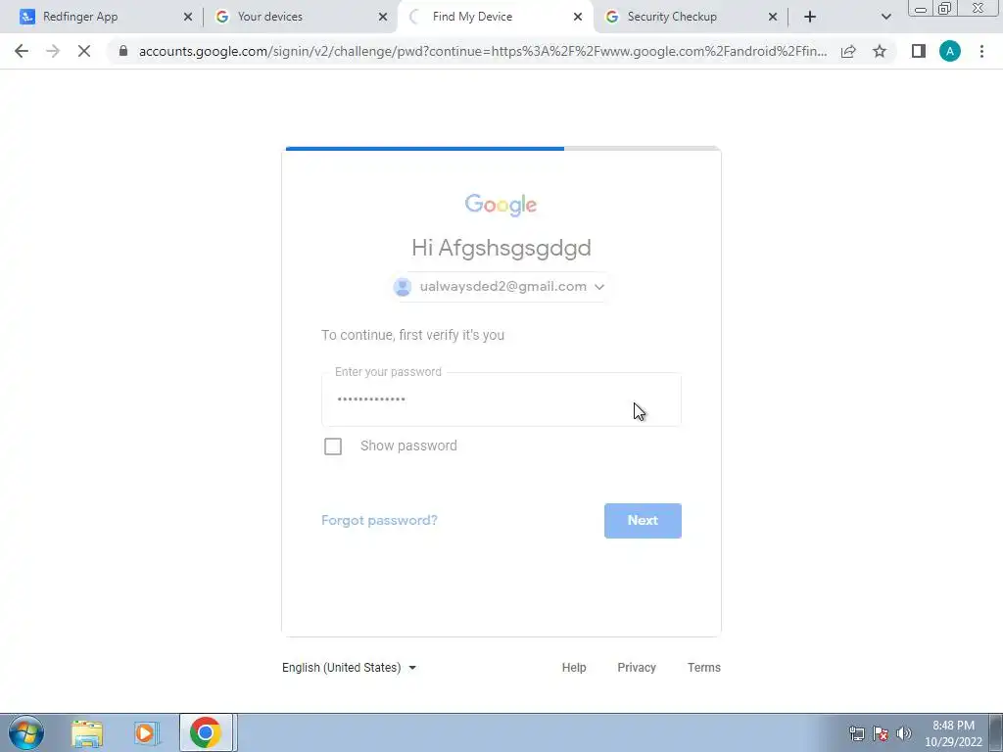The height and width of the screenshot is (752, 1003).
Task: Select the Find My Device tab
Action: pos(495,17)
